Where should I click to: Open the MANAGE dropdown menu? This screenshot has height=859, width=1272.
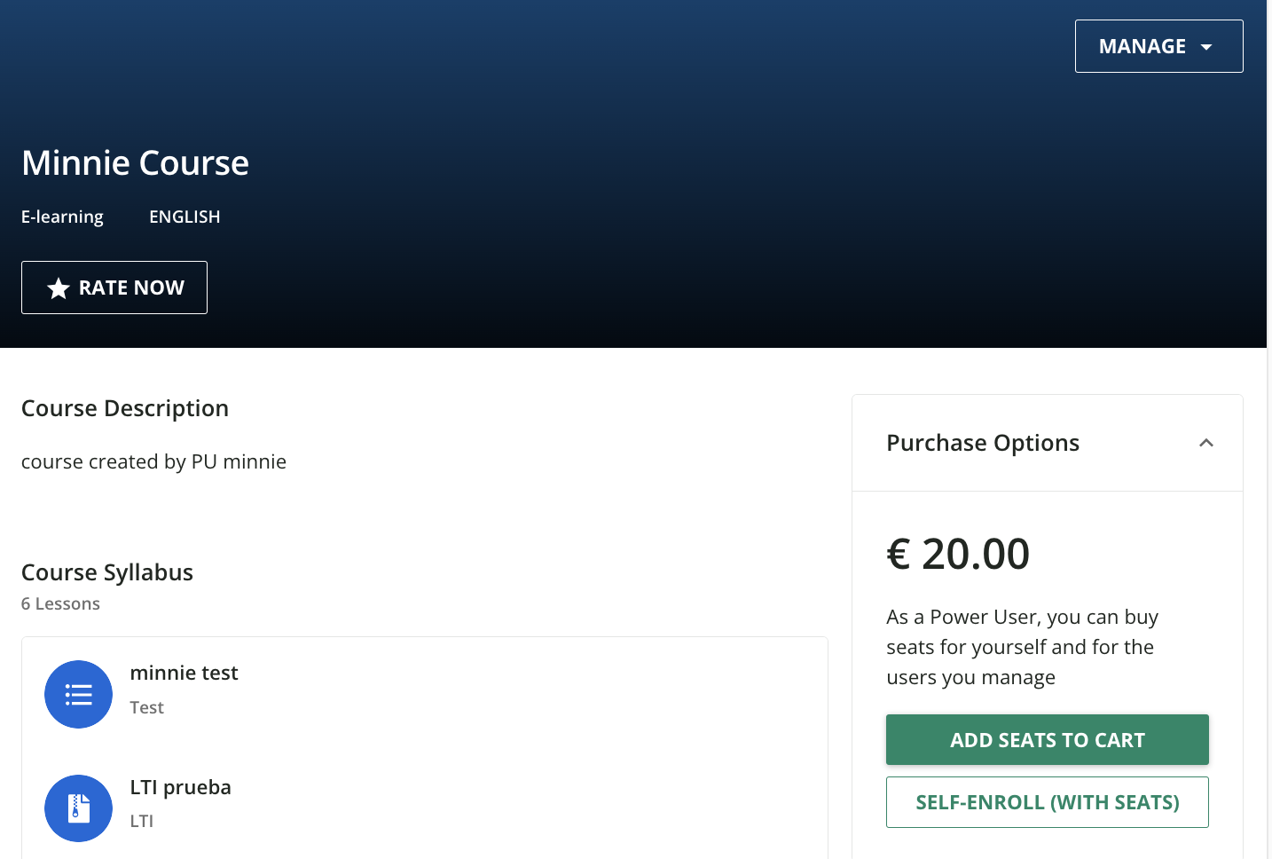click(1142, 46)
